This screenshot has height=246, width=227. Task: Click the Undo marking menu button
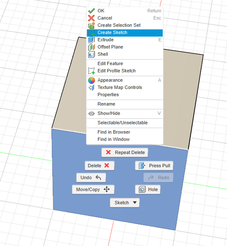click(x=91, y=177)
